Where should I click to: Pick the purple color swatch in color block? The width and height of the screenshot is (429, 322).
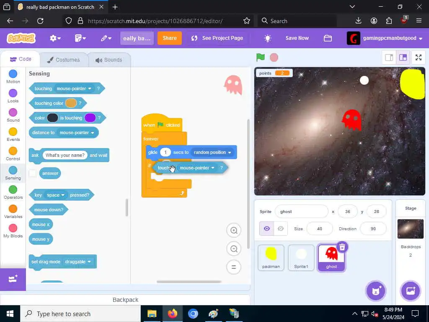[x=90, y=118]
